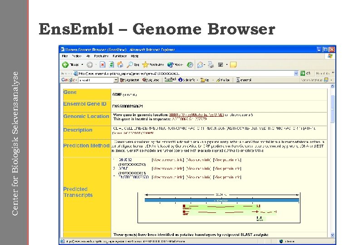
Task: Open the Vis menu
Action: (x=88, y=56)
